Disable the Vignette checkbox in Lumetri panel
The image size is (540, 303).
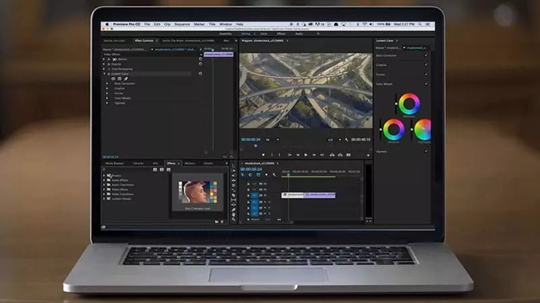pyautogui.click(x=426, y=151)
